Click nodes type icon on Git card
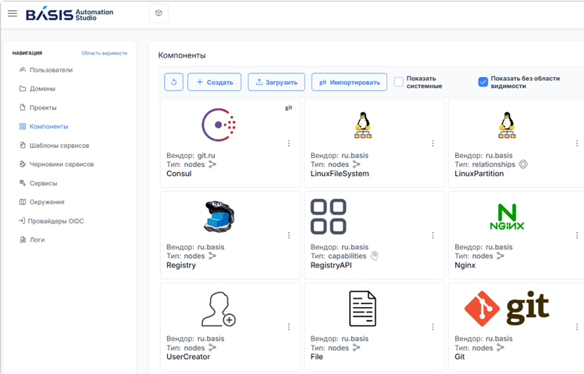Viewport: 584px width, 374px height. [x=500, y=348]
